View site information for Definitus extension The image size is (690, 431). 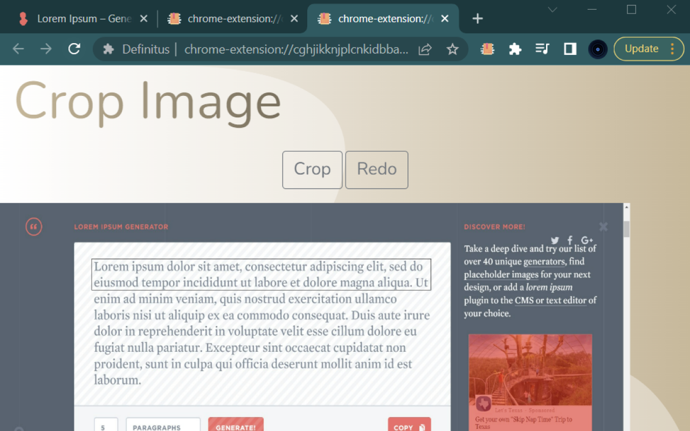click(108, 50)
